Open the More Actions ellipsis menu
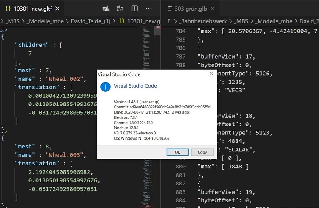This screenshot has height=208, width=319. pos(149,9)
